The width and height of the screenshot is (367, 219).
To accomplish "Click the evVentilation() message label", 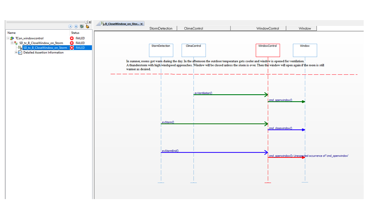I will 203,93.
